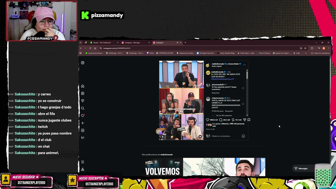
Task: Open professional dashboard chart icon
Action: (82, 130)
